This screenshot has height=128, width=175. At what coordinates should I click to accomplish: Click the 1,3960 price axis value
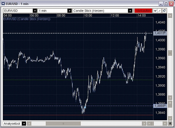[160, 58]
